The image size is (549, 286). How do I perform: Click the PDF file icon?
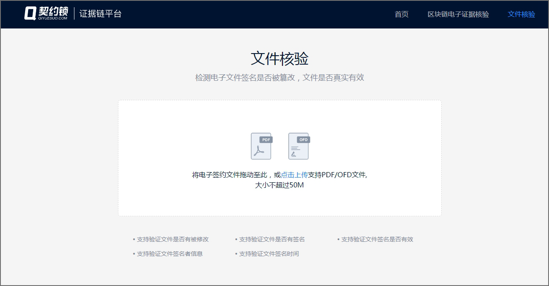pyautogui.click(x=261, y=146)
